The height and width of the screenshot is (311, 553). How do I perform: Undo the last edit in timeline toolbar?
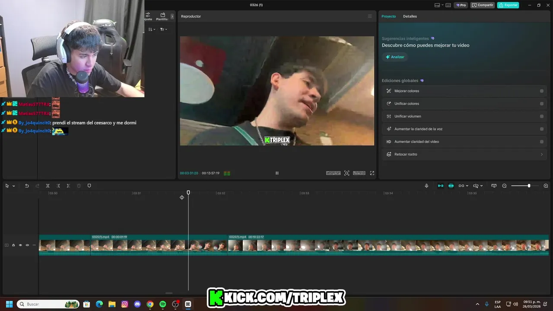click(27, 186)
